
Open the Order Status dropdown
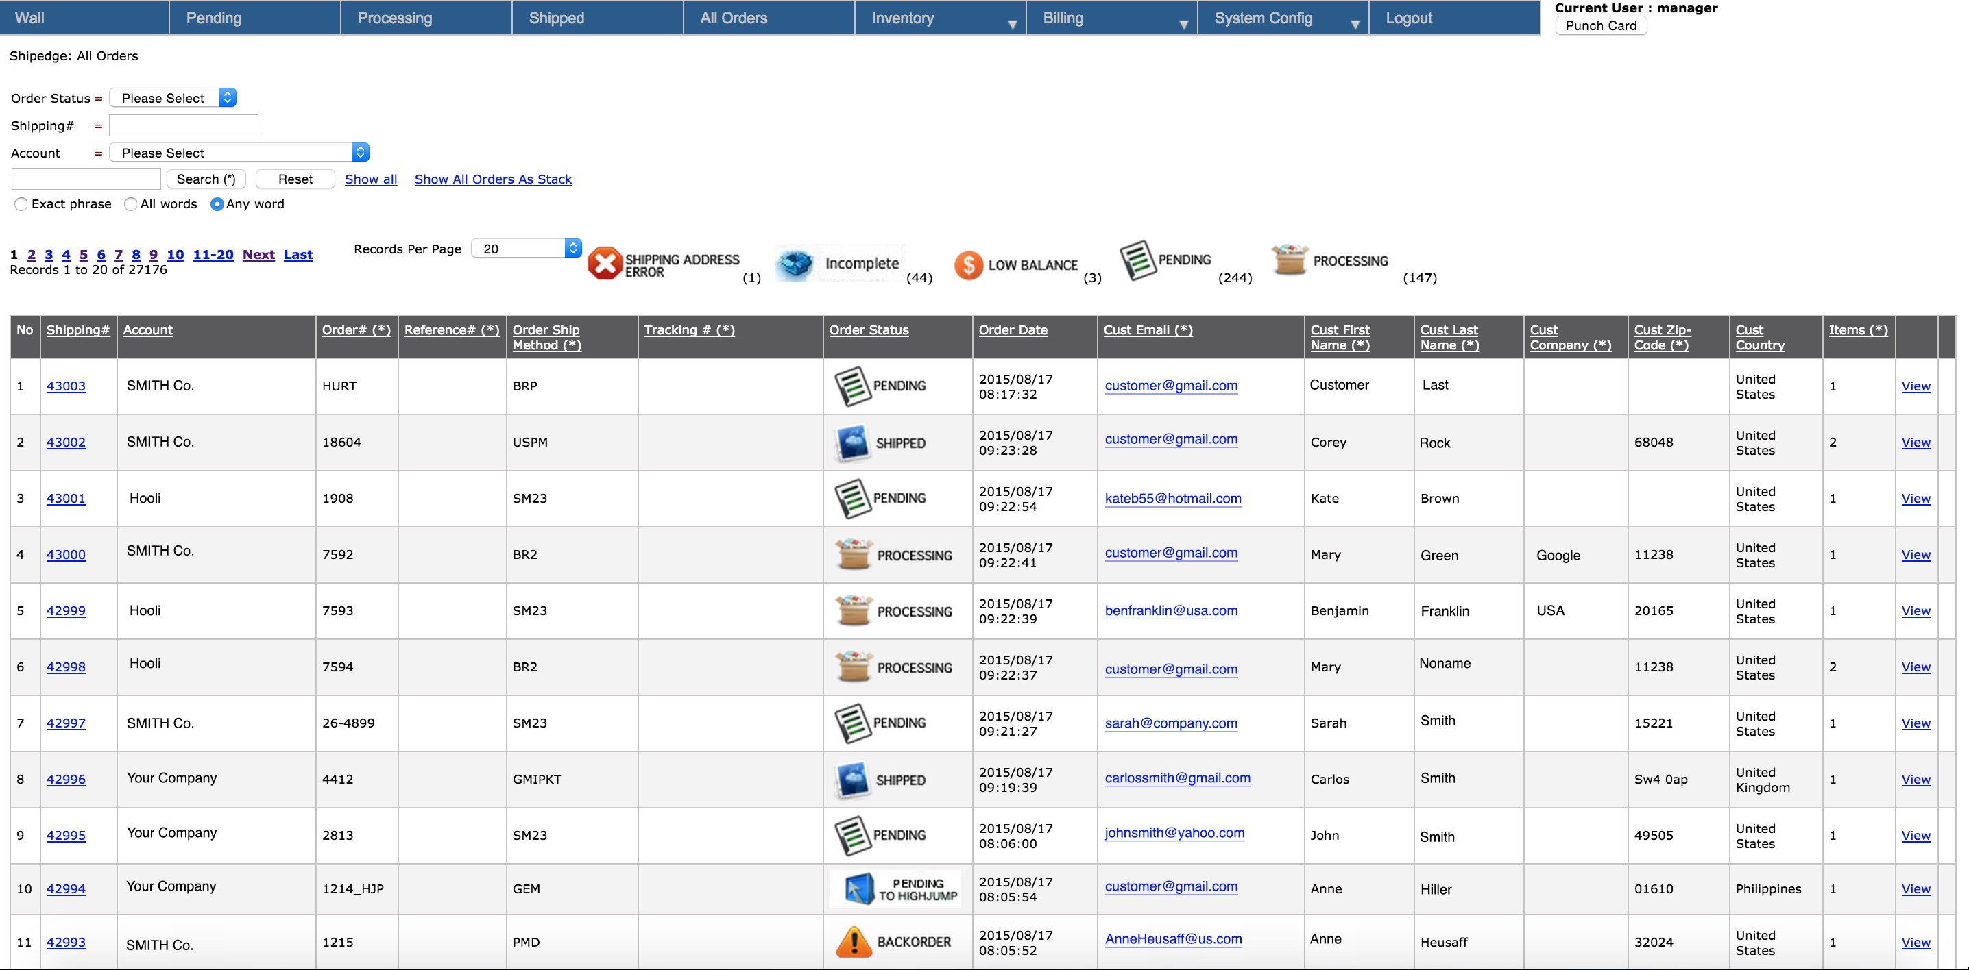click(173, 98)
